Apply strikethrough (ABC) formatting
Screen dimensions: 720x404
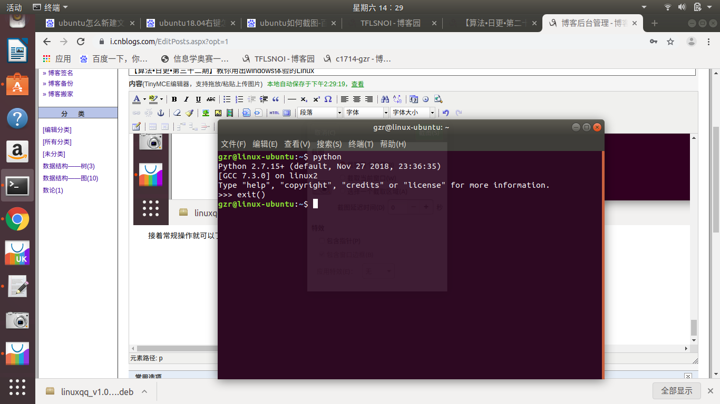click(211, 99)
